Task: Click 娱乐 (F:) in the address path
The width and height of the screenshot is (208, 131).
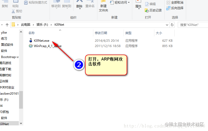Action: 42,25
